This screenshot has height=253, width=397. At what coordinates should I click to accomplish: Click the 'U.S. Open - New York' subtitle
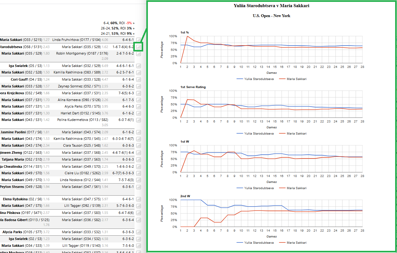[x=272, y=16]
